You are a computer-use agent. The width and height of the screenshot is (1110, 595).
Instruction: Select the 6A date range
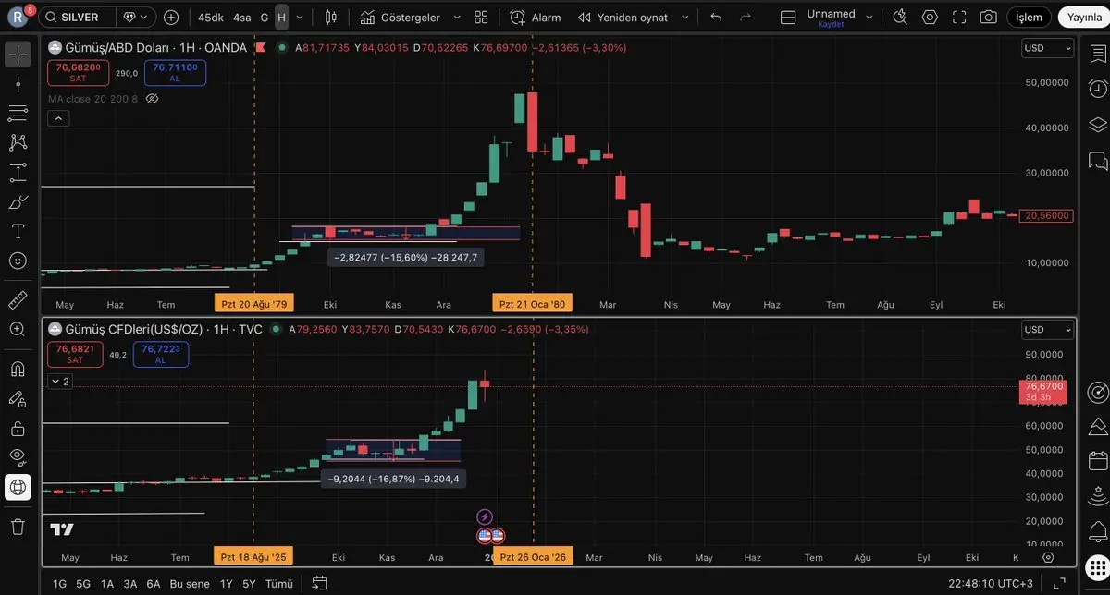tap(154, 584)
